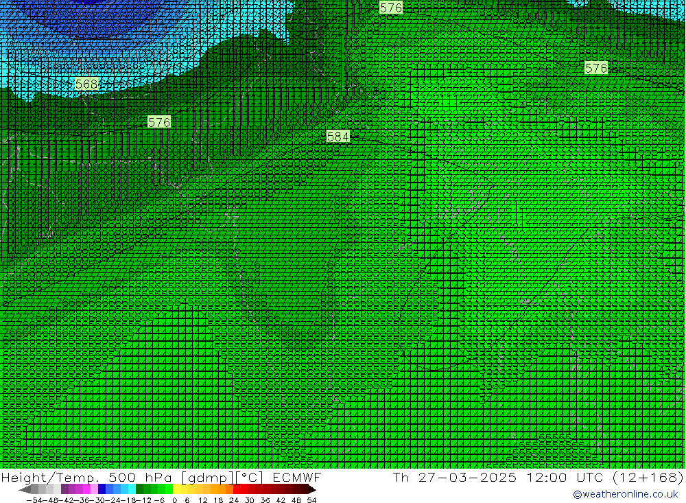Click the Th 27-03-2025 date text
The height and width of the screenshot is (503, 686).
[455, 477]
